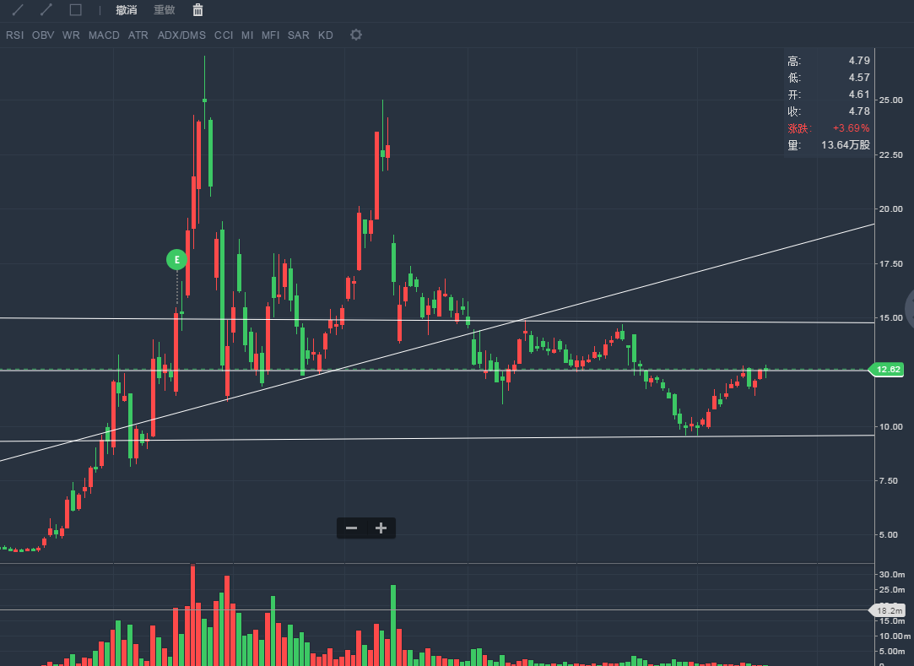Viewport: 914px width, 666px height.
Task: Click the 7.50 price axis label
Action: point(889,481)
